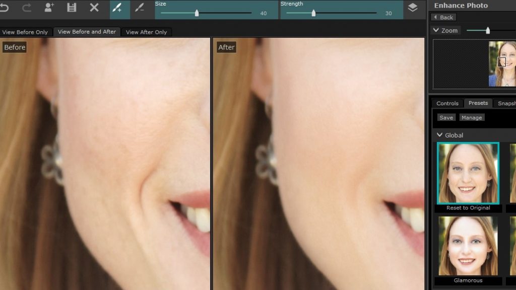Click the add person icon
The width and height of the screenshot is (516, 290).
pos(49,8)
